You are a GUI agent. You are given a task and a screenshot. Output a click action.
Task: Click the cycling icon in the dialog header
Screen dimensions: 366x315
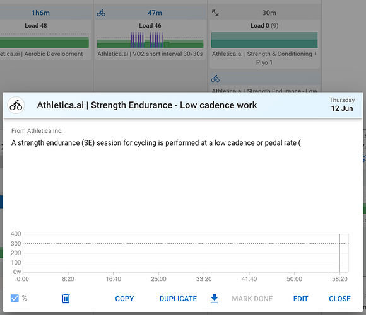pos(16,105)
